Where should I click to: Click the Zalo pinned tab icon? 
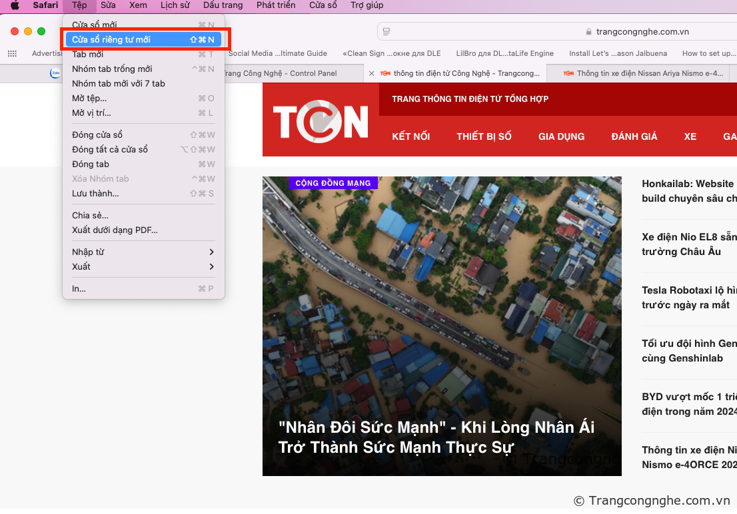tap(55, 73)
